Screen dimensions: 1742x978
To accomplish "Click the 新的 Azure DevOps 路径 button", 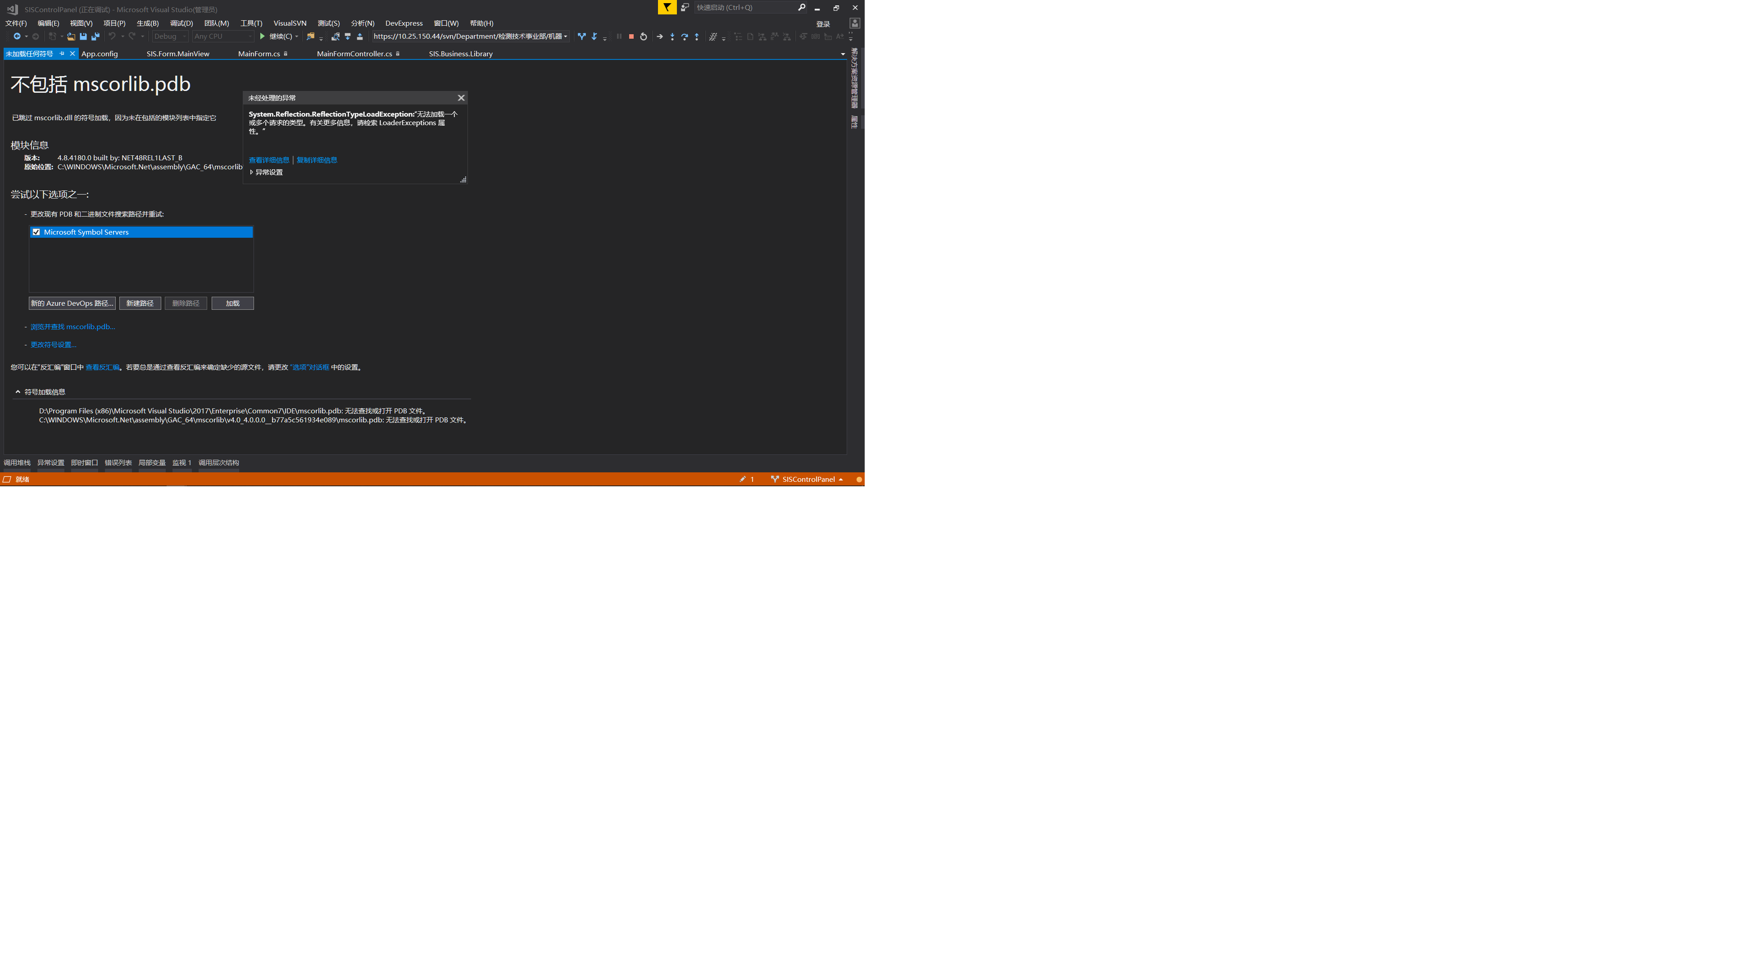I will click(x=72, y=303).
